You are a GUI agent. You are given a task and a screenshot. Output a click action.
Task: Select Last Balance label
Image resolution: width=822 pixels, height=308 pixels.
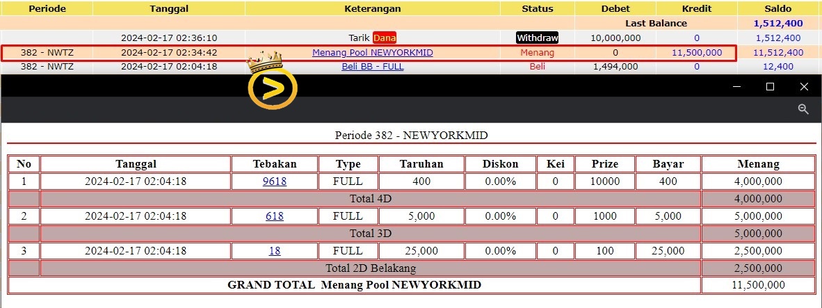coord(656,23)
